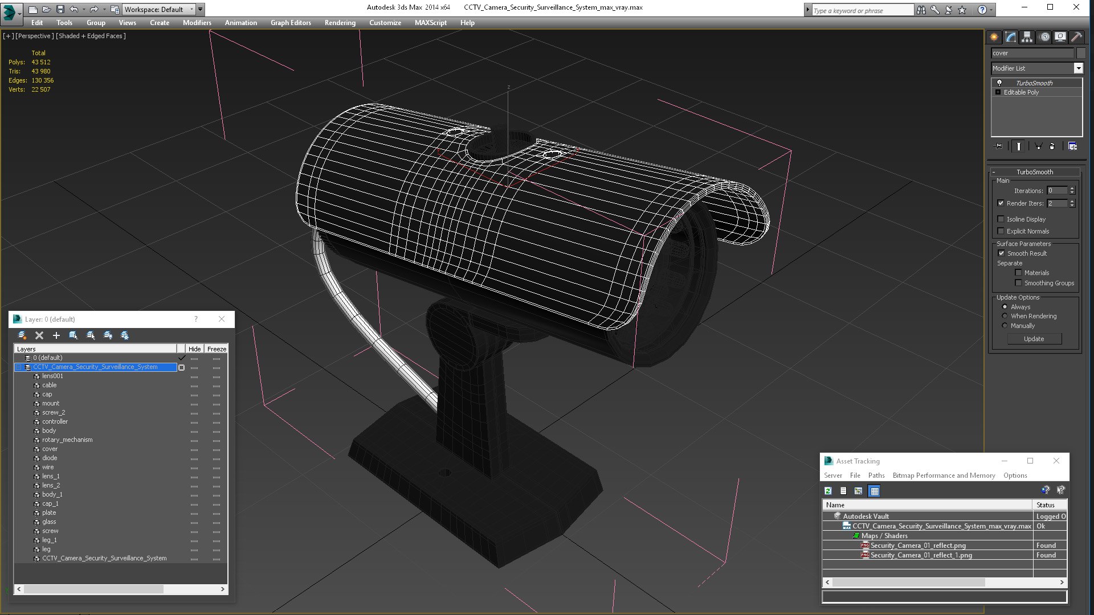The height and width of the screenshot is (615, 1094).
Task: Click Remove modifier trash icon
Action: tap(1052, 146)
